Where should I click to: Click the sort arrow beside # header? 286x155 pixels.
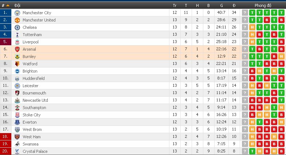[x=8, y=5]
